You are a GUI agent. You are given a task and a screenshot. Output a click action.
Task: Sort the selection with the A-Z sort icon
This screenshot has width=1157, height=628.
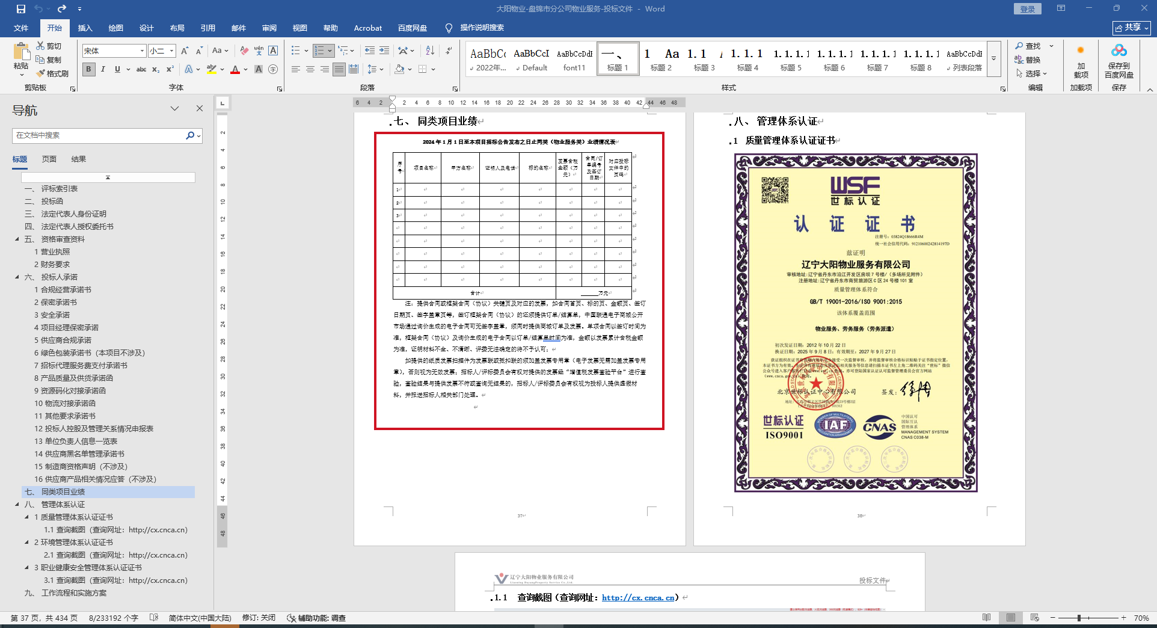(430, 51)
